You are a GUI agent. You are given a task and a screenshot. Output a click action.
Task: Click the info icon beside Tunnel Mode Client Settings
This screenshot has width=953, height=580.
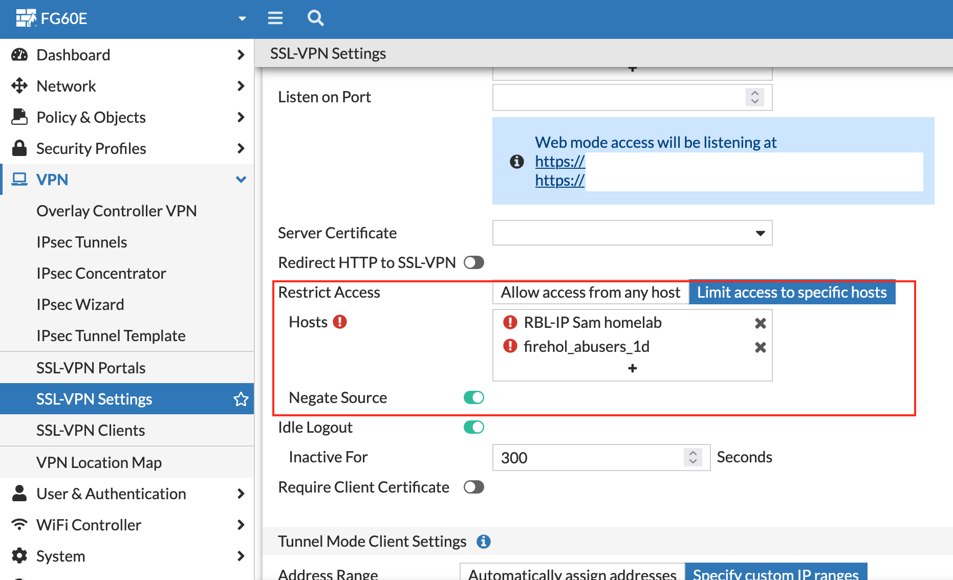coord(483,541)
